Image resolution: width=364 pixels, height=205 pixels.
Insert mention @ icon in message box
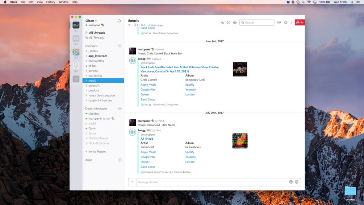291,182
